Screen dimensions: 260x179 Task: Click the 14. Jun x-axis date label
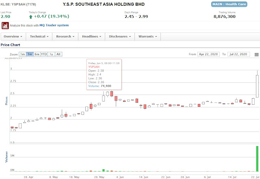pos(143,177)
